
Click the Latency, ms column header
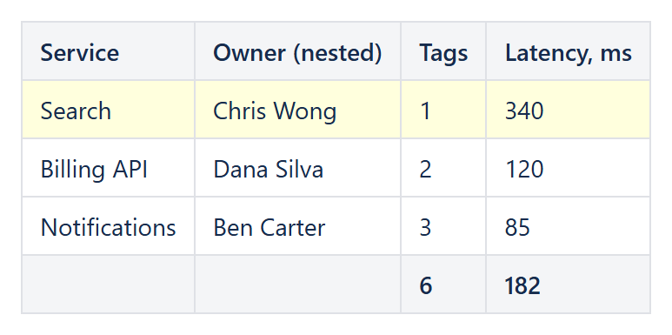click(x=568, y=51)
